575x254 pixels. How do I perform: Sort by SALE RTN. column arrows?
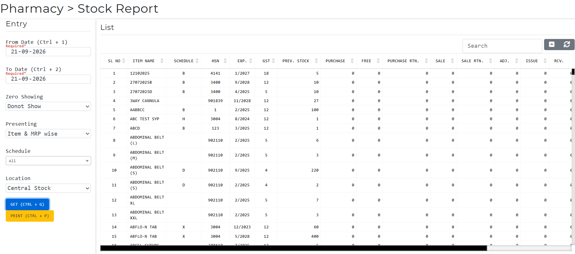point(490,61)
